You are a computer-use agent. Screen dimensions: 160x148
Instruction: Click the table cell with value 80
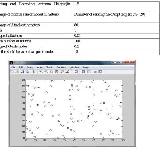click(116, 25)
